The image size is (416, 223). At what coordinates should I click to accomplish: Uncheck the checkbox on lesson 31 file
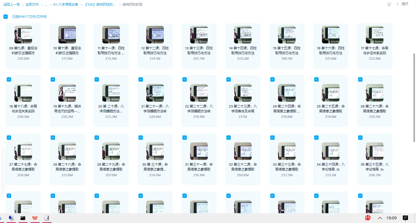pyautogui.click(x=185, y=137)
